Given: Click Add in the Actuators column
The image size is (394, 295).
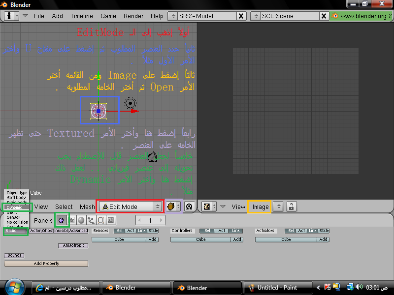Looking at the screenshot, I should (323, 239).
